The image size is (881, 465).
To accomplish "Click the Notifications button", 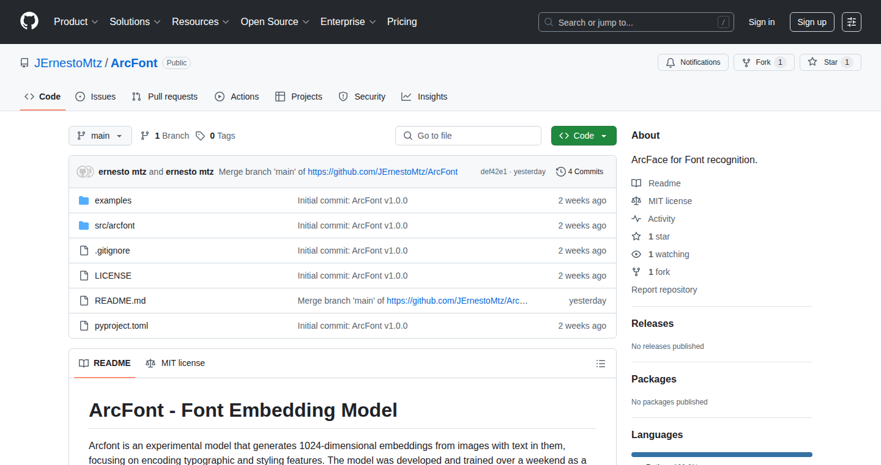I will coord(693,62).
